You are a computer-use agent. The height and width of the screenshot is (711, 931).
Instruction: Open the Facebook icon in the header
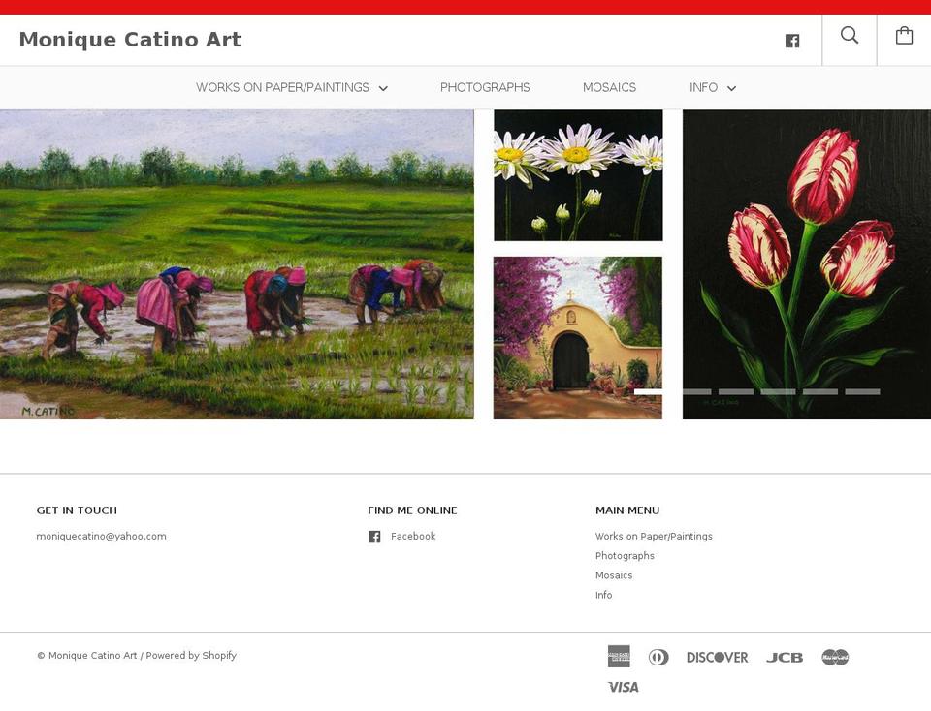click(792, 41)
